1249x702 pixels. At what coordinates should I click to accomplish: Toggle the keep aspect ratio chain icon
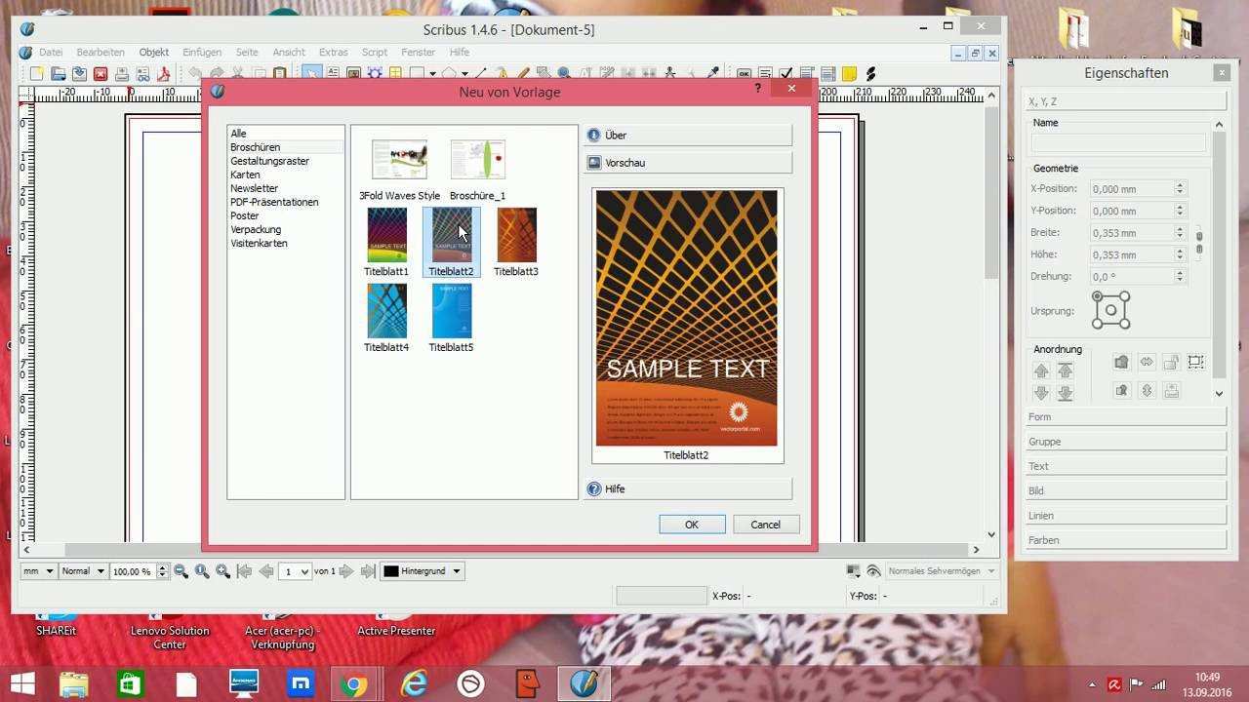pyautogui.click(x=1199, y=243)
